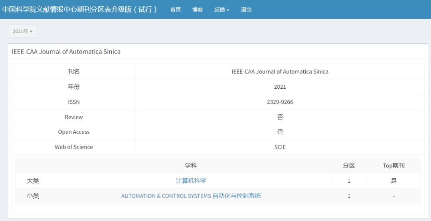Viewport: 431px width, 221px height.
Task: Click the 计算机科学 category link
Action: [x=191, y=181]
